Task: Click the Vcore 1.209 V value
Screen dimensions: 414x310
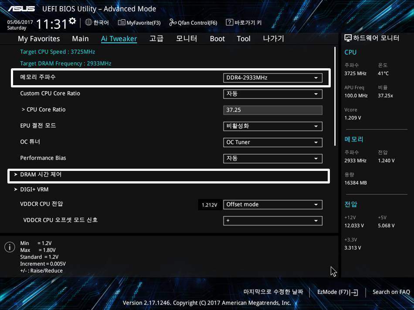Action: click(353, 118)
